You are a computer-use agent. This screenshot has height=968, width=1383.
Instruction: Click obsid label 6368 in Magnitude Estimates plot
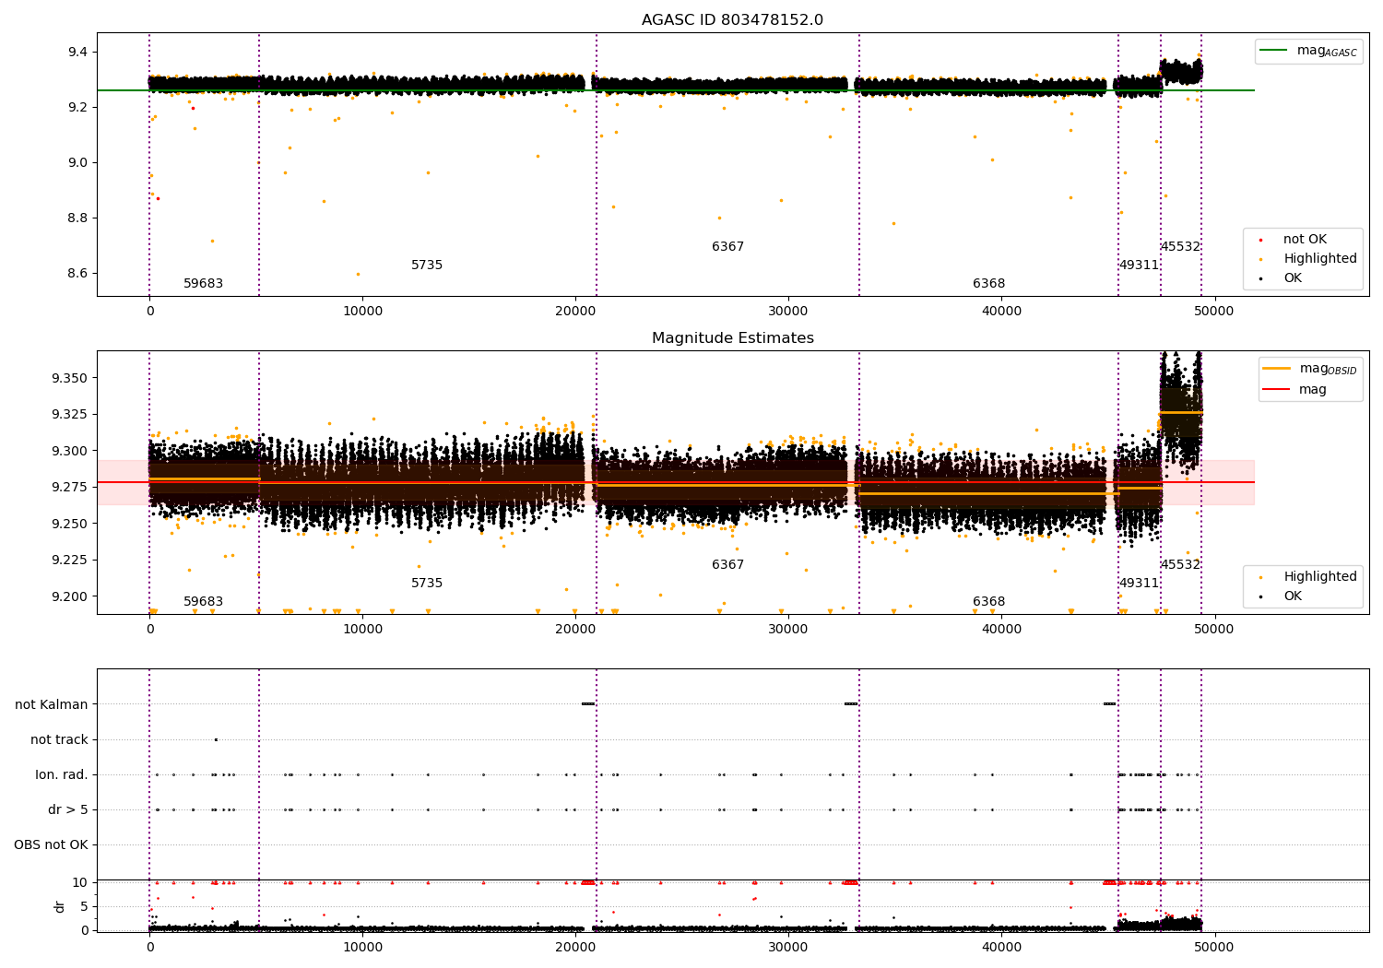coord(988,602)
